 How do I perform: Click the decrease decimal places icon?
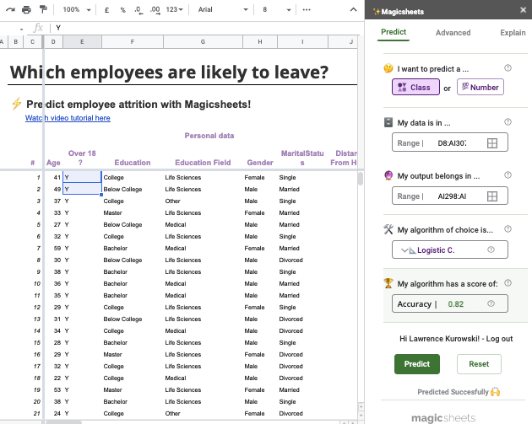point(138,9)
